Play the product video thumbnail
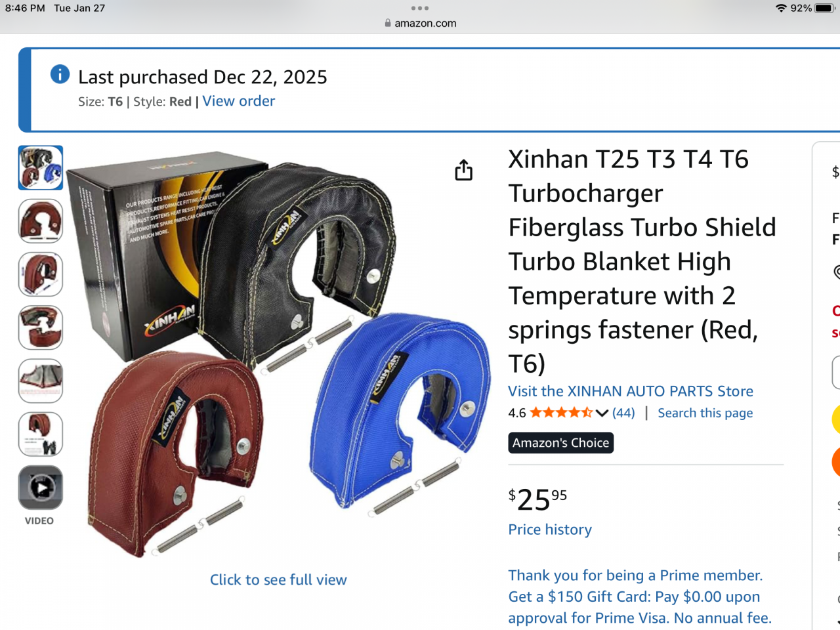The width and height of the screenshot is (840, 630). pyautogui.click(x=41, y=488)
